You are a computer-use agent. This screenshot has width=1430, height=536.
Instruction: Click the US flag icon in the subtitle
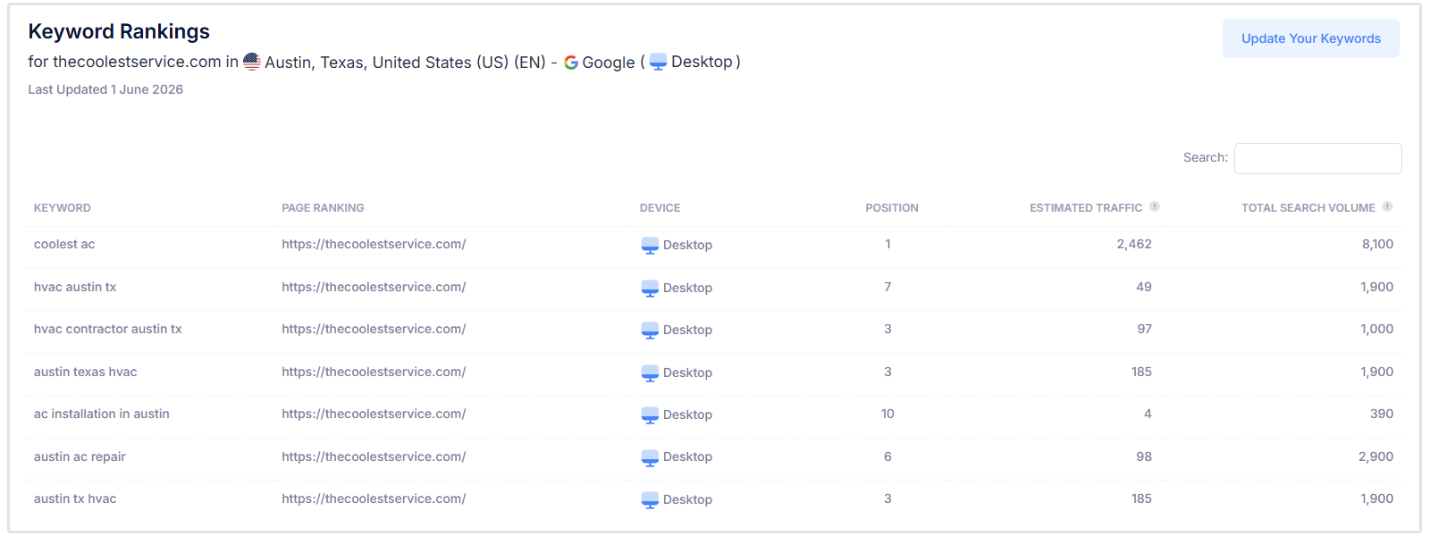pos(252,62)
